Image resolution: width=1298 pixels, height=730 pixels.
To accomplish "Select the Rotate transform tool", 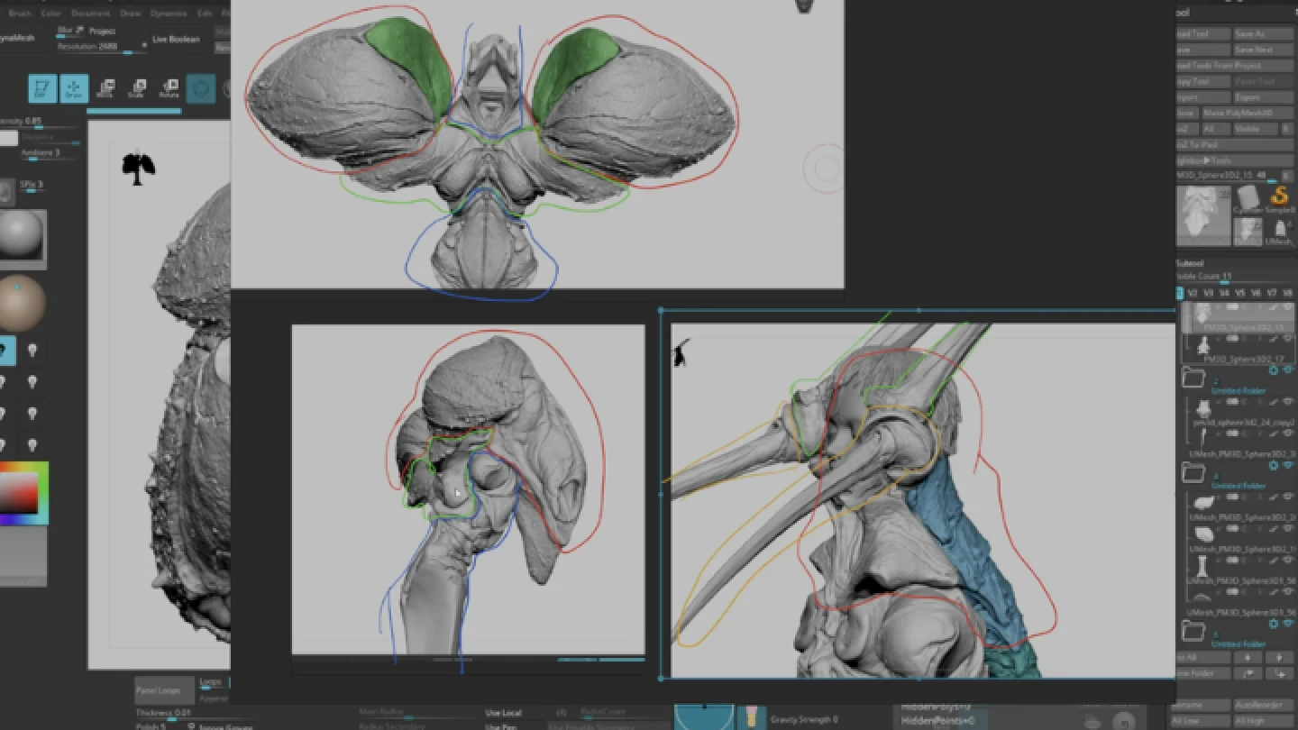I will pos(169,87).
